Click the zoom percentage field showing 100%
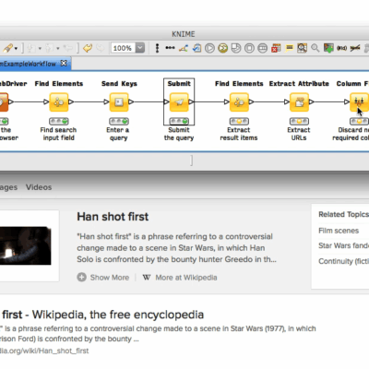 (x=123, y=48)
